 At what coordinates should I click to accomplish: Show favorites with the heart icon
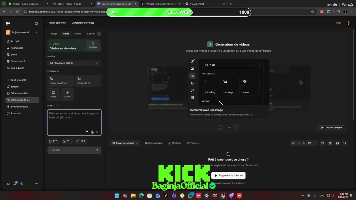(323, 143)
